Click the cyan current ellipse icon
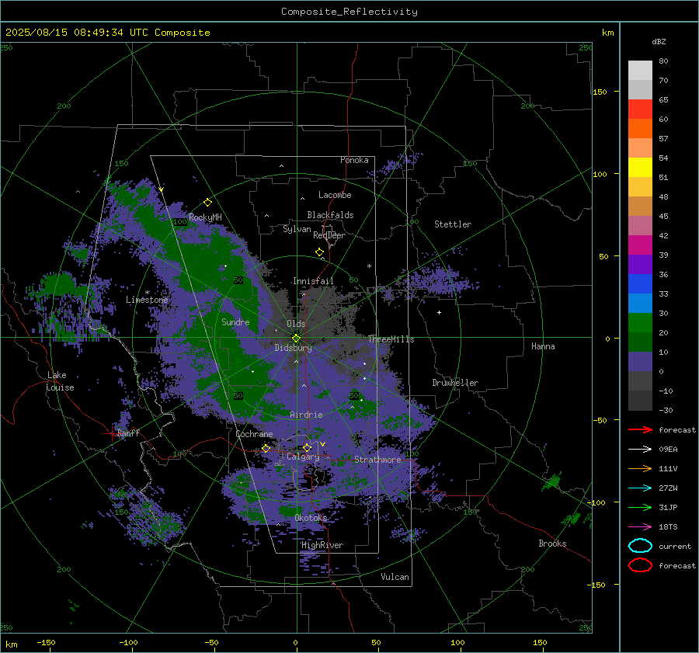The image size is (699, 653). tap(640, 546)
